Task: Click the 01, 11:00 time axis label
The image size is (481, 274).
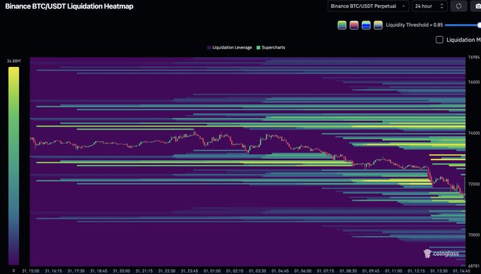Action: point(393,271)
